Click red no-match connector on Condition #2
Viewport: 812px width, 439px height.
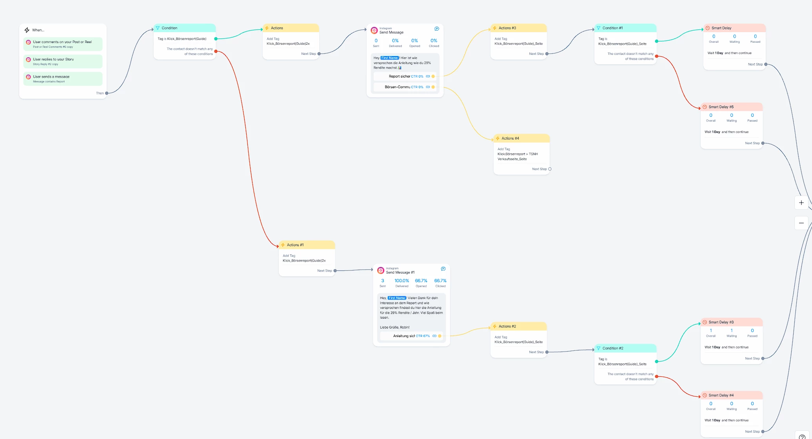pos(657,377)
